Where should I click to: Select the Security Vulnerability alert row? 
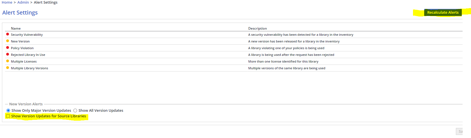27,35
